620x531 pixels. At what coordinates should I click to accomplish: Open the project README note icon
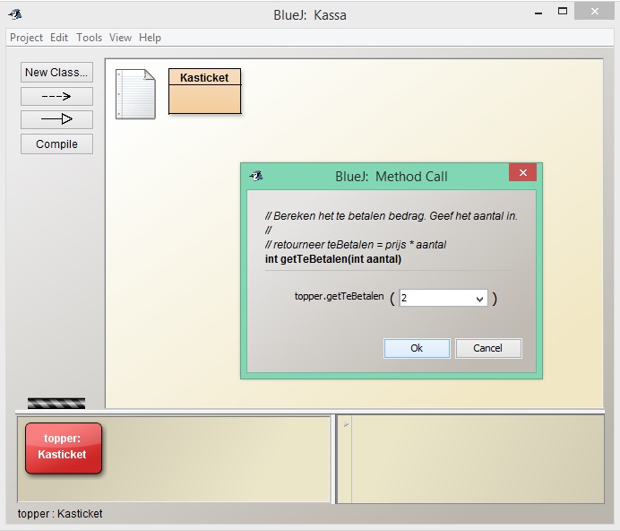(x=135, y=94)
